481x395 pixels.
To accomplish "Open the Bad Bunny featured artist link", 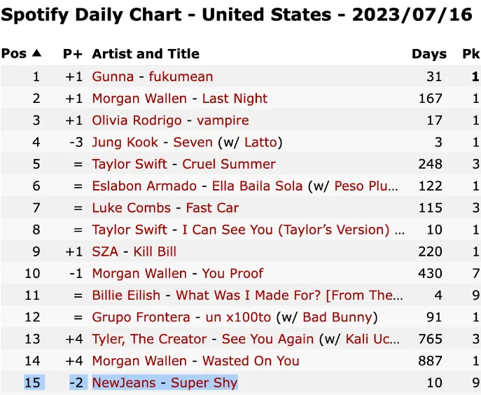I will tap(340, 317).
